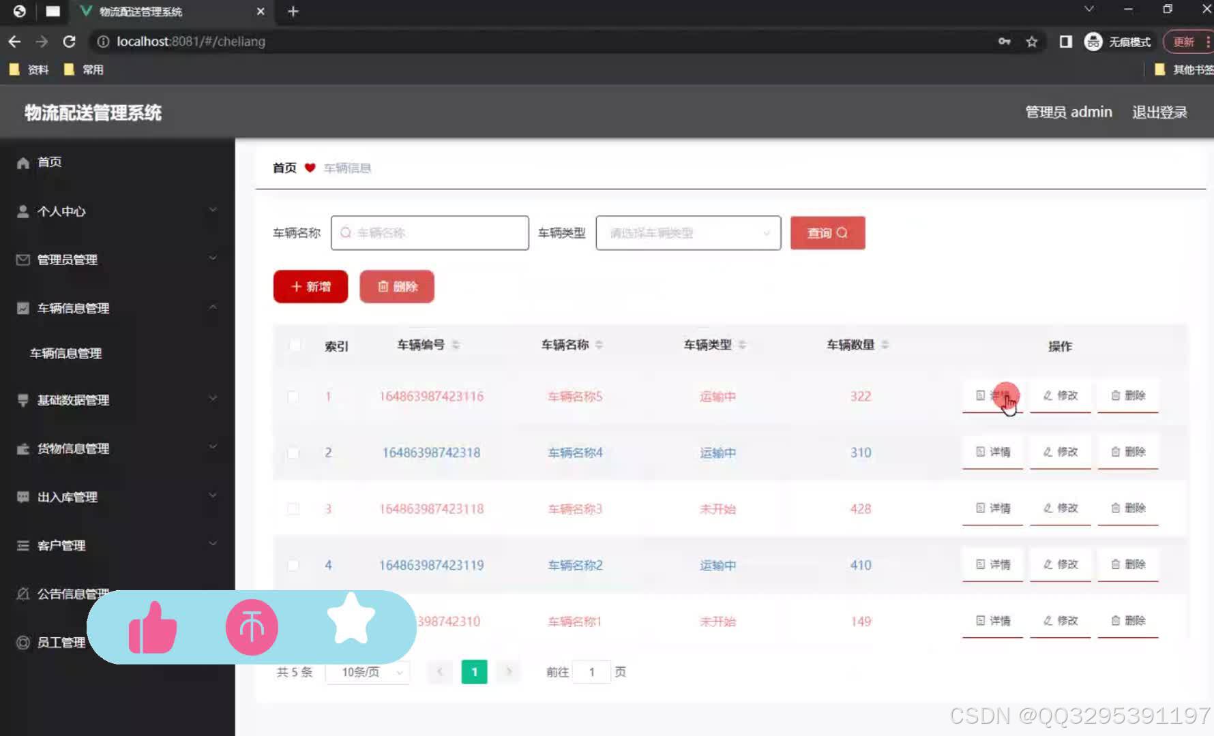The width and height of the screenshot is (1214, 736).
Task: Click the envelope icon next to 管理员管理
Action: pyautogui.click(x=23, y=260)
